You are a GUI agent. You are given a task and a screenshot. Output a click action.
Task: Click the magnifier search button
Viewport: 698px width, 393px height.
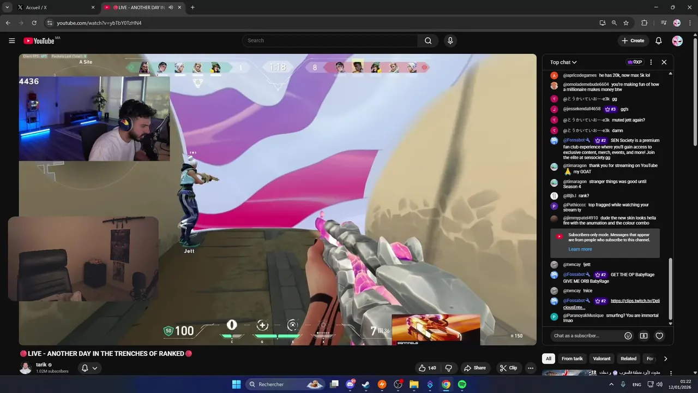click(428, 40)
